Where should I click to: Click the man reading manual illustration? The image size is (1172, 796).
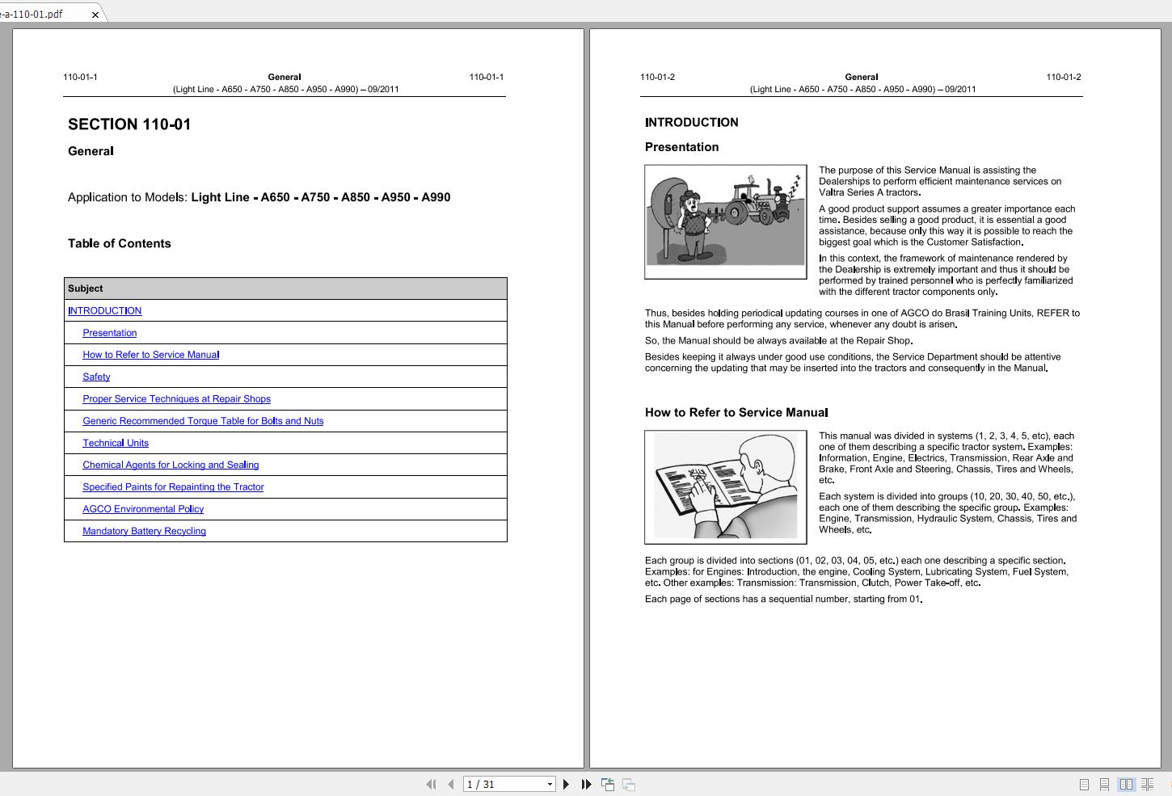[x=726, y=486]
